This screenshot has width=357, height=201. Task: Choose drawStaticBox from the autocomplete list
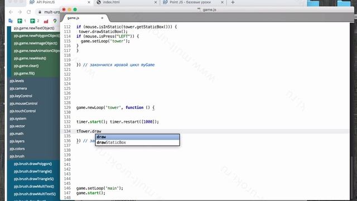[x=138, y=142]
